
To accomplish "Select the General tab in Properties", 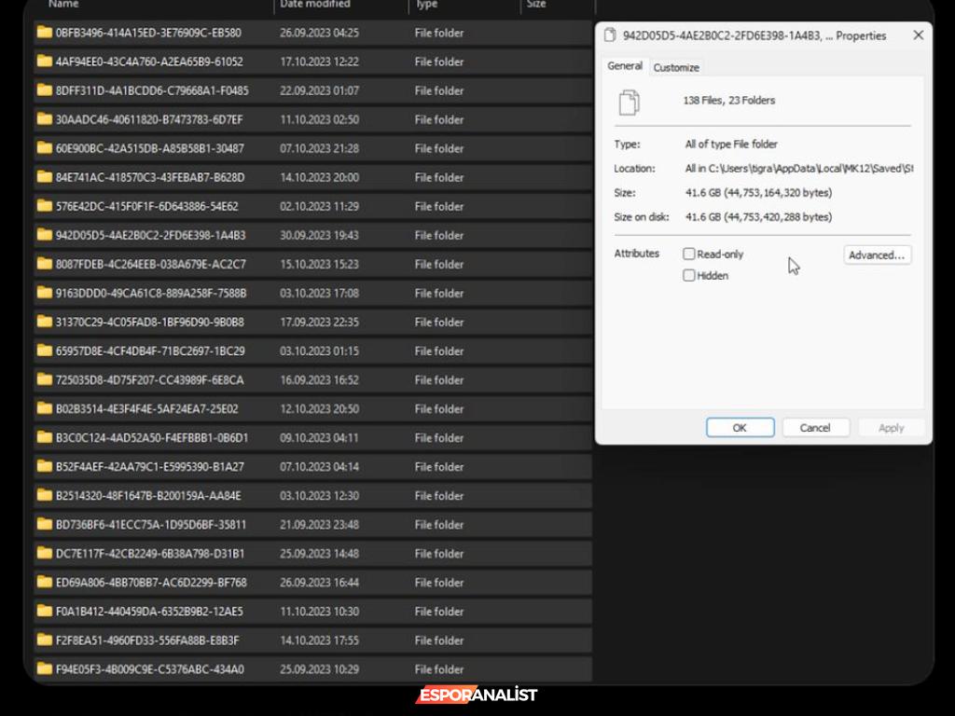I will [625, 66].
